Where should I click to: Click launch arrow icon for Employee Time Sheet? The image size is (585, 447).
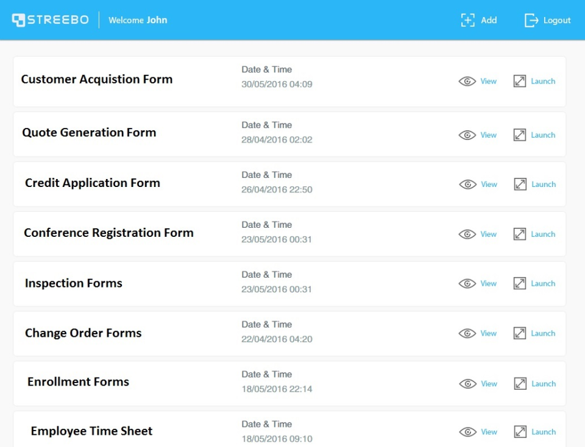(x=520, y=431)
